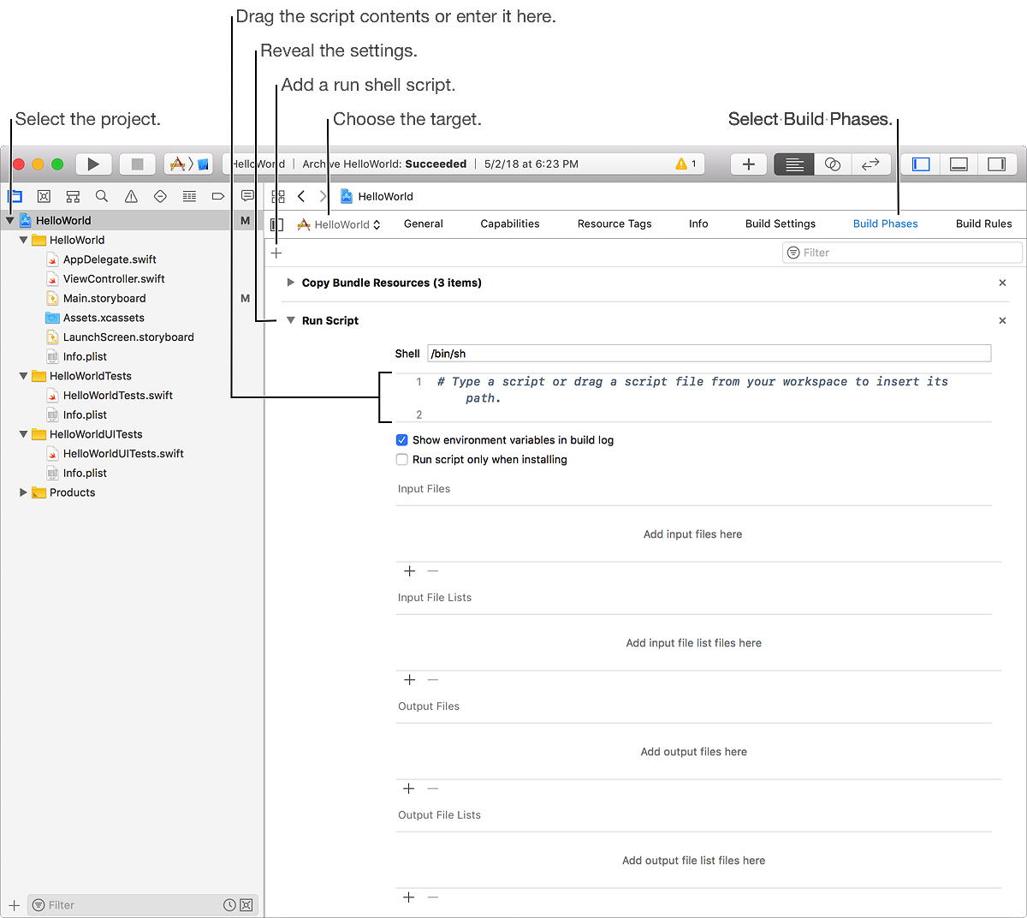The width and height of the screenshot is (1027, 918).
Task: Open the Issue navigator
Action: (131, 196)
